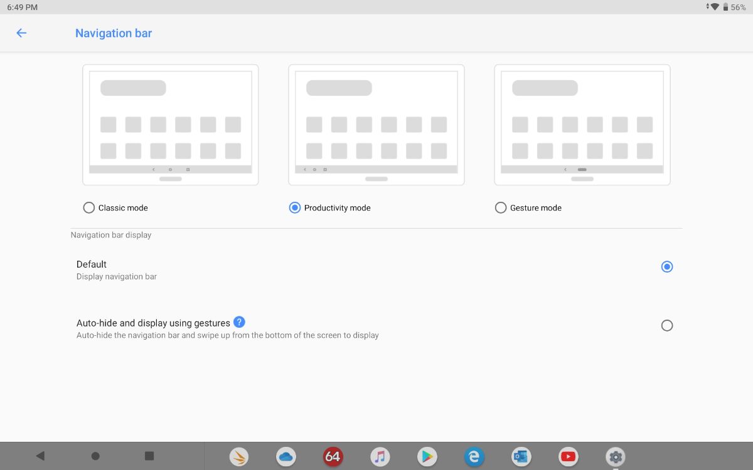The height and width of the screenshot is (470, 753).
Task: Enable Auto-hide and display using gestures
Action: click(667, 325)
